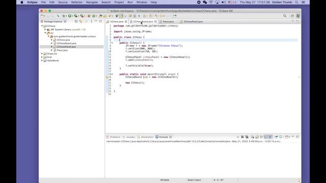Toggle Link with Editor in Package Explorer
Viewport: 326px width, 183px height.
click(x=80, y=21)
